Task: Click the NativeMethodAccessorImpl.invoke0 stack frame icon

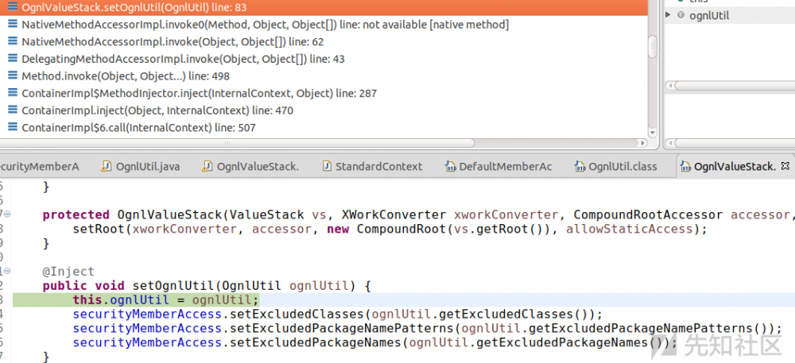Action: pos(13,25)
